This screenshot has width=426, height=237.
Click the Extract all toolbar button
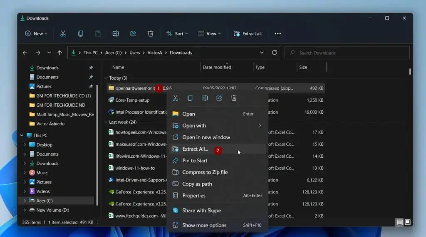click(248, 34)
